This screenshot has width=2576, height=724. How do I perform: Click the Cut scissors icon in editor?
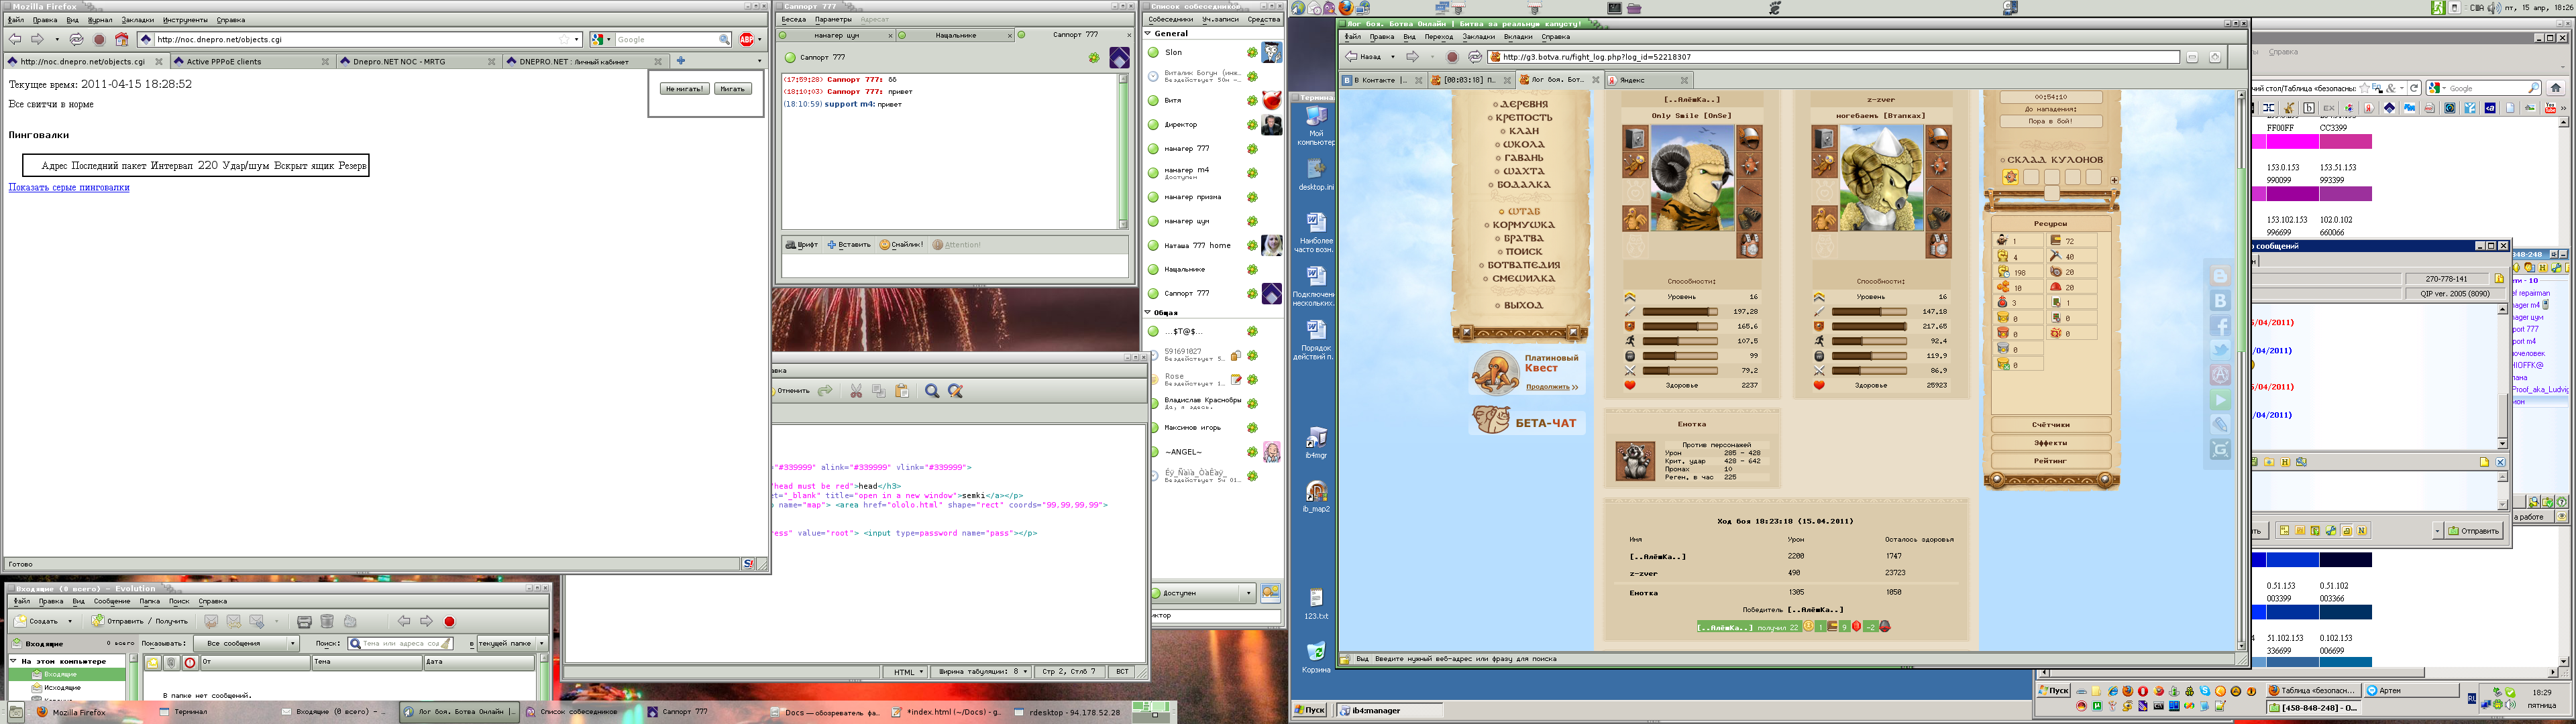pos(856,391)
